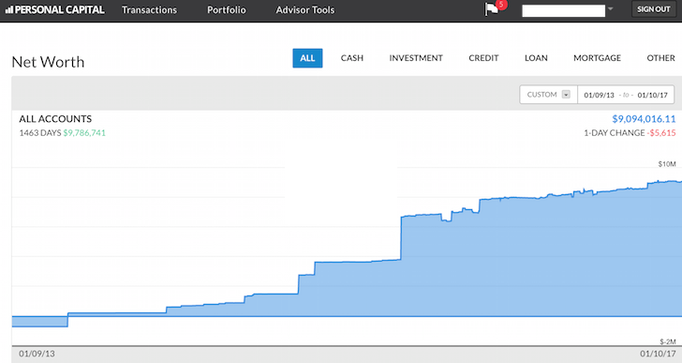682x363 pixels.
Task: Switch to the LOAN tab
Action: tap(536, 58)
